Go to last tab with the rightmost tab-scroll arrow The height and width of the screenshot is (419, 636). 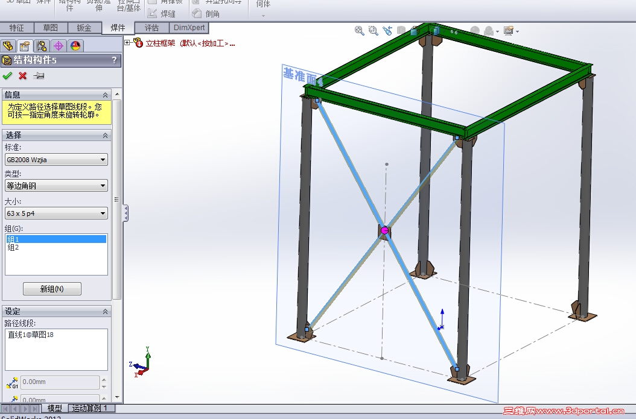click(x=35, y=409)
